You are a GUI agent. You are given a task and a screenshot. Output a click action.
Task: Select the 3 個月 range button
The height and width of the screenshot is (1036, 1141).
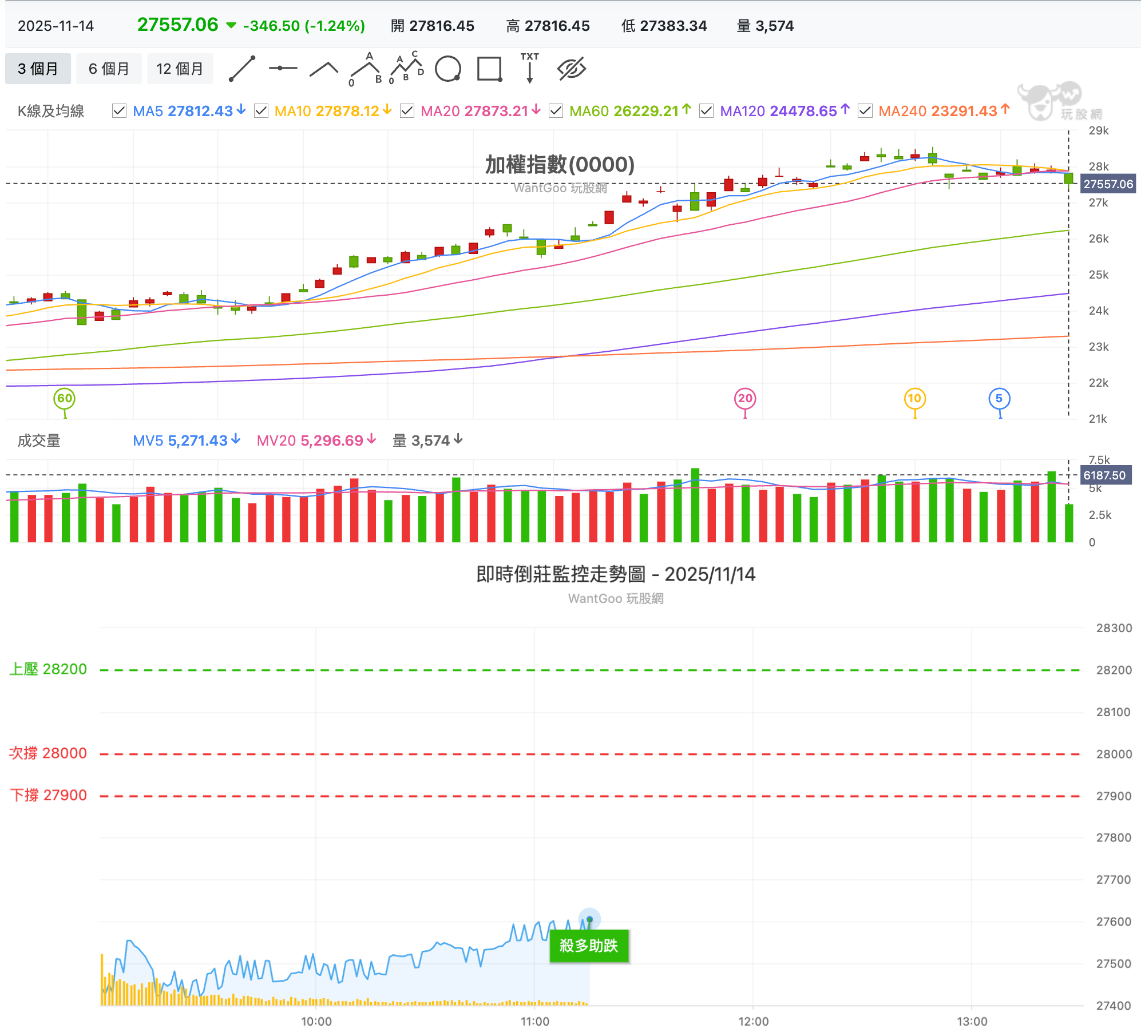[x=38, y=69]
